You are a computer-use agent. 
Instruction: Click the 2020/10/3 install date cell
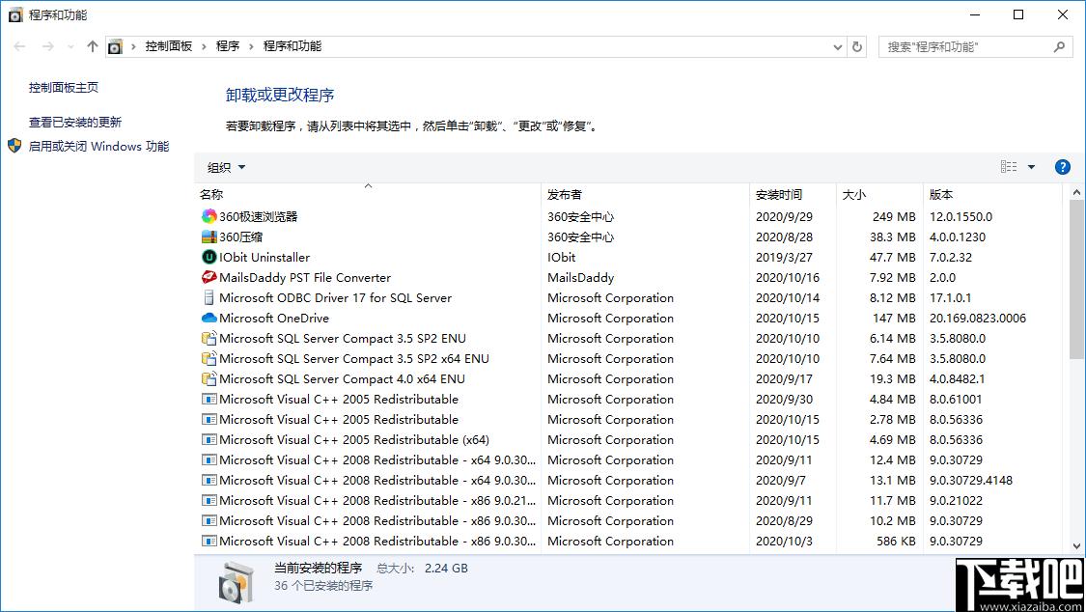point(784,542)
